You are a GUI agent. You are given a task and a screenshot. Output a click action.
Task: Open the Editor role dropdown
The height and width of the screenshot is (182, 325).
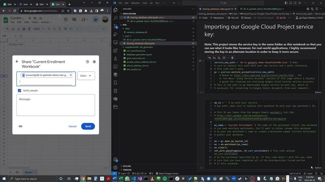[x=86, y=76]
